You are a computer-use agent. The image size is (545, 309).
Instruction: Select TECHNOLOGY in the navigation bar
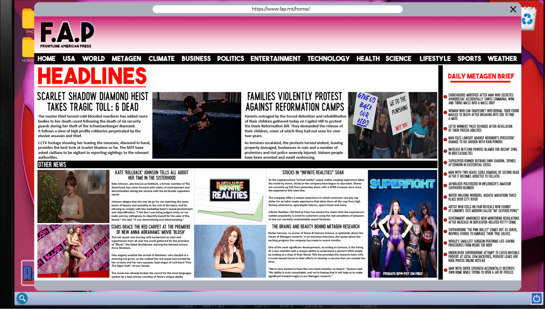pos(328,59)
